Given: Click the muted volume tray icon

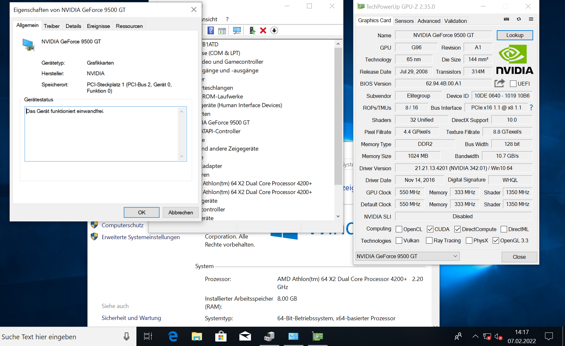Looking at the screenshot, I should (498, 337).
